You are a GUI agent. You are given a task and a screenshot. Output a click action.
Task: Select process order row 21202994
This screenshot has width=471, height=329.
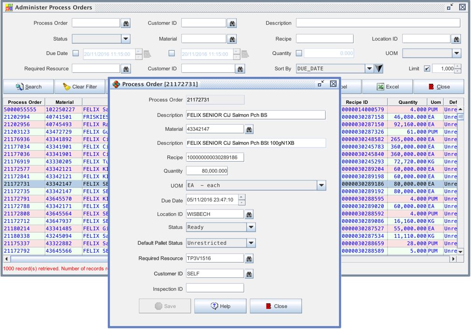pyautogui.click(x=23, y=117)
